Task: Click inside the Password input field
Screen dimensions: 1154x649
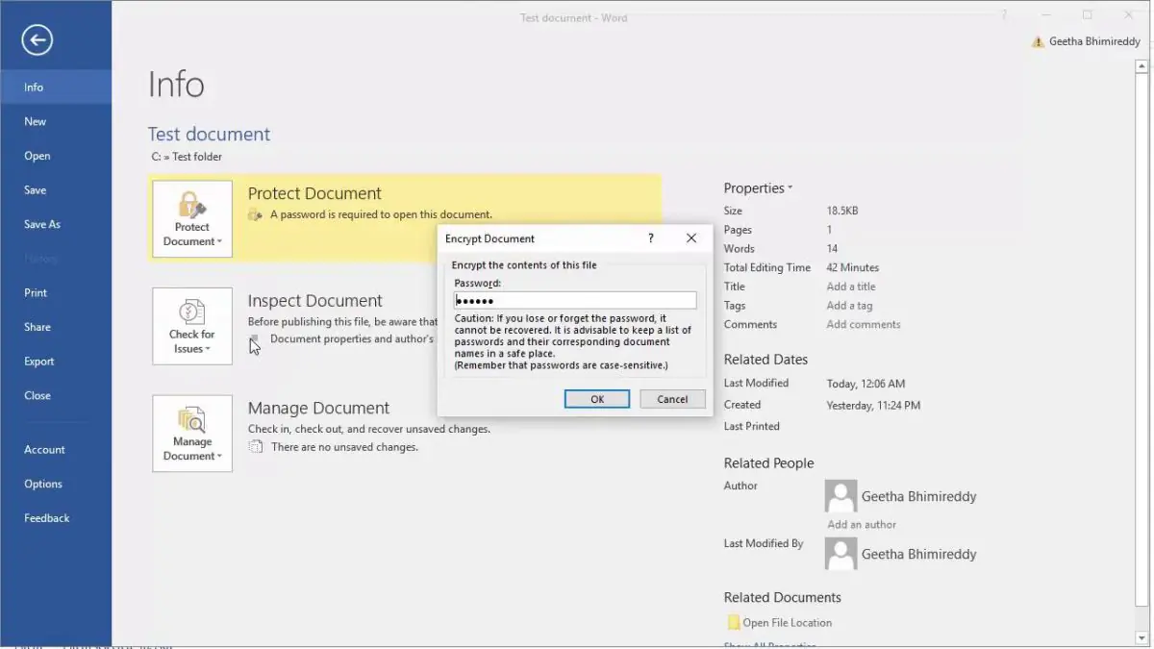Action: [x=575, y=301]
